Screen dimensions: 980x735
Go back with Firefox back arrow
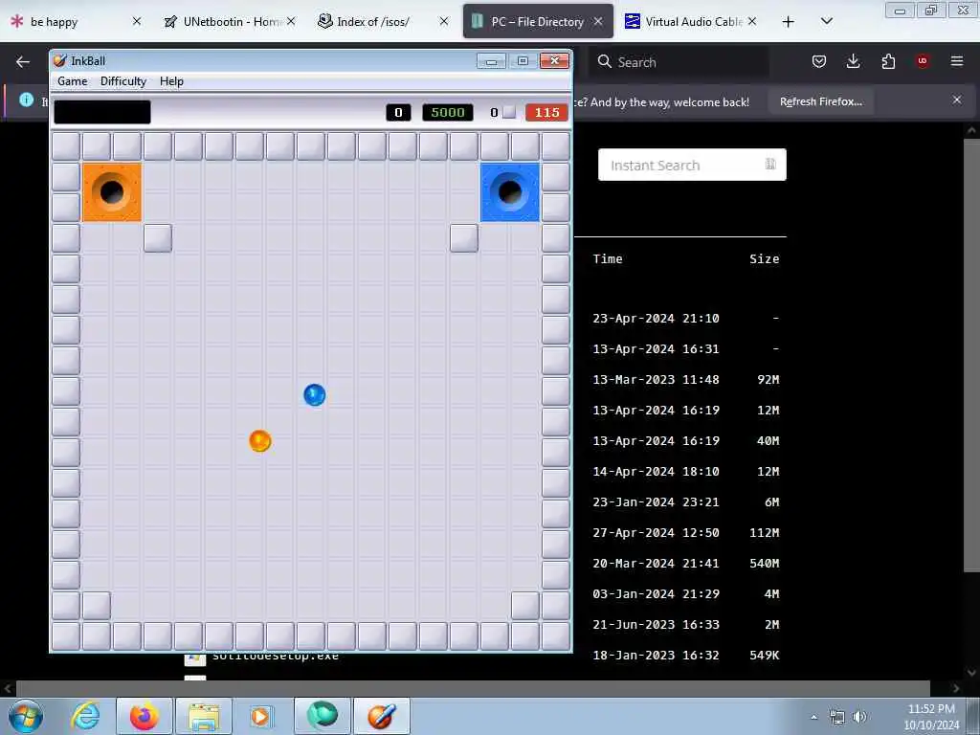click(23, 62)
